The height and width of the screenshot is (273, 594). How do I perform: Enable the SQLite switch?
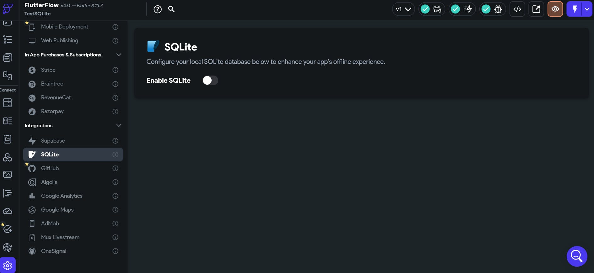tap(210, 81)
